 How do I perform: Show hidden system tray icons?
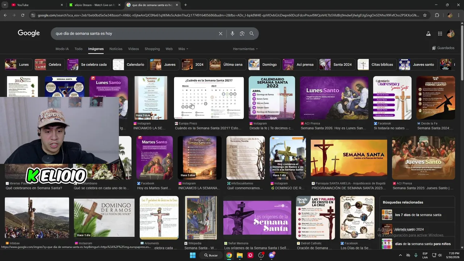pos(400,255)
